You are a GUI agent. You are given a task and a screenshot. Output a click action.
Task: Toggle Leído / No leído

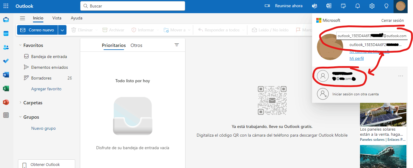pos(270,30)
